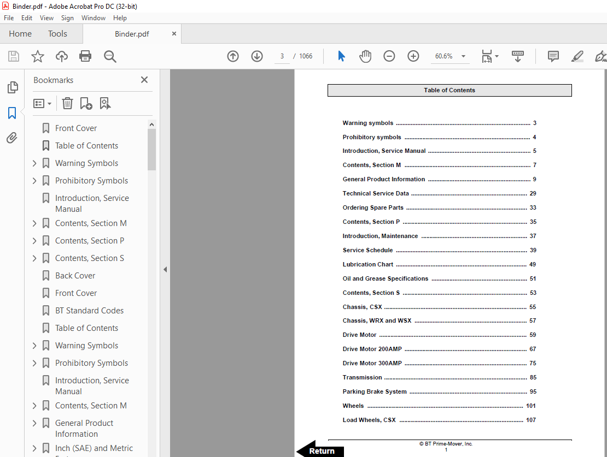The width and height of the screenshot is (607, 457).
Task: Expand the Contents, Section S bookmark
Action: pyautogui.click(x=34, y=258)
